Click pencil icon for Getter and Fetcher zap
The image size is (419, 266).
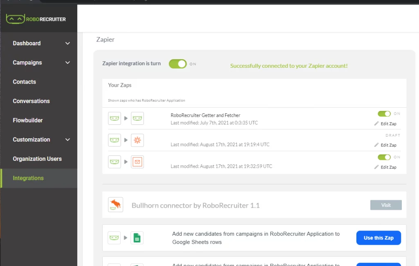click(376, 123)
